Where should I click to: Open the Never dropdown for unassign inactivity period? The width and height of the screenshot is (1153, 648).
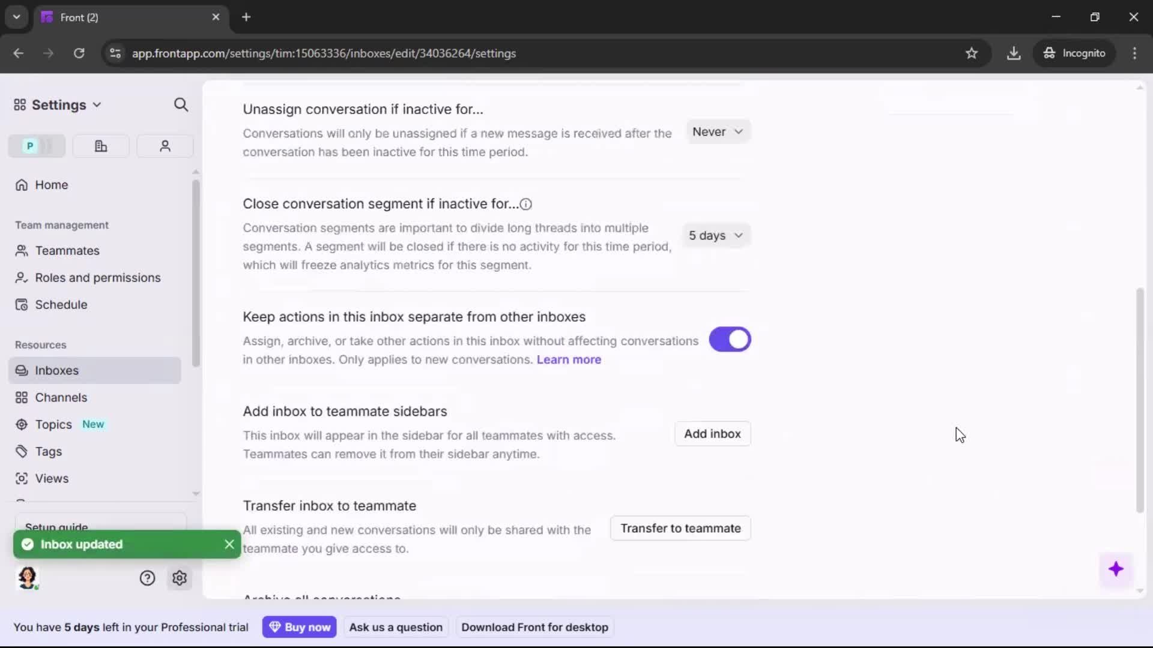point(718,131)
